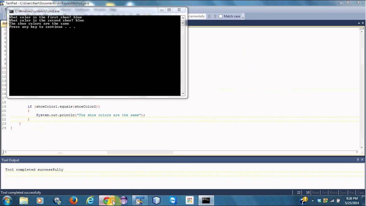Viewport: 366px width, 206px height.
Task: Close the Tool Output panel
Action: point(362,160)
